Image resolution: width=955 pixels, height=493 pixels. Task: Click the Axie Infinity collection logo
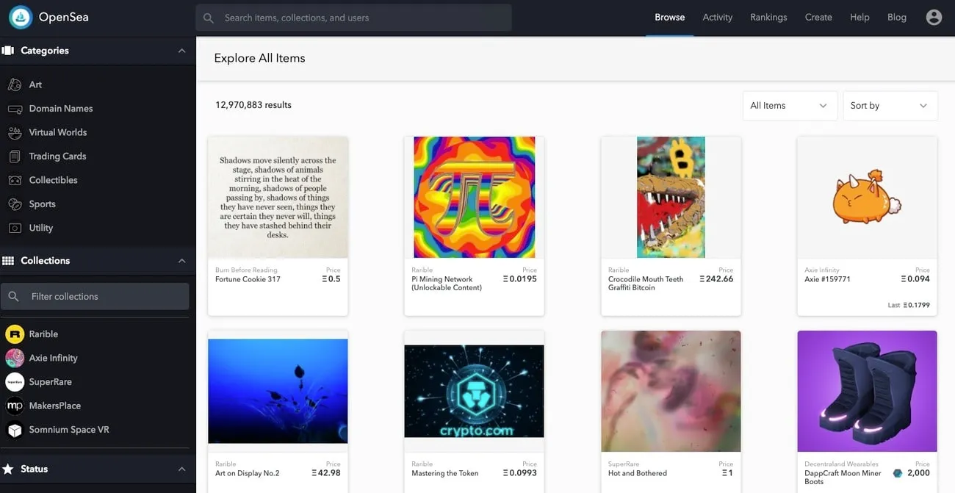click(x=15, y=358)
